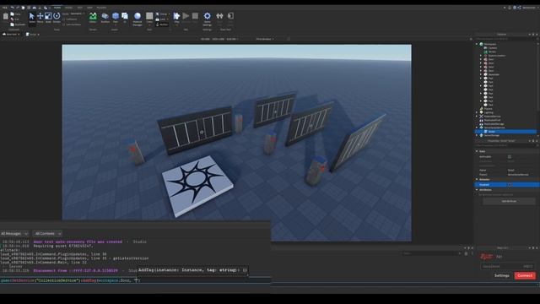Screen dimensions: 540x304
Task: Click the red Connect button
Action: (525, 275)
